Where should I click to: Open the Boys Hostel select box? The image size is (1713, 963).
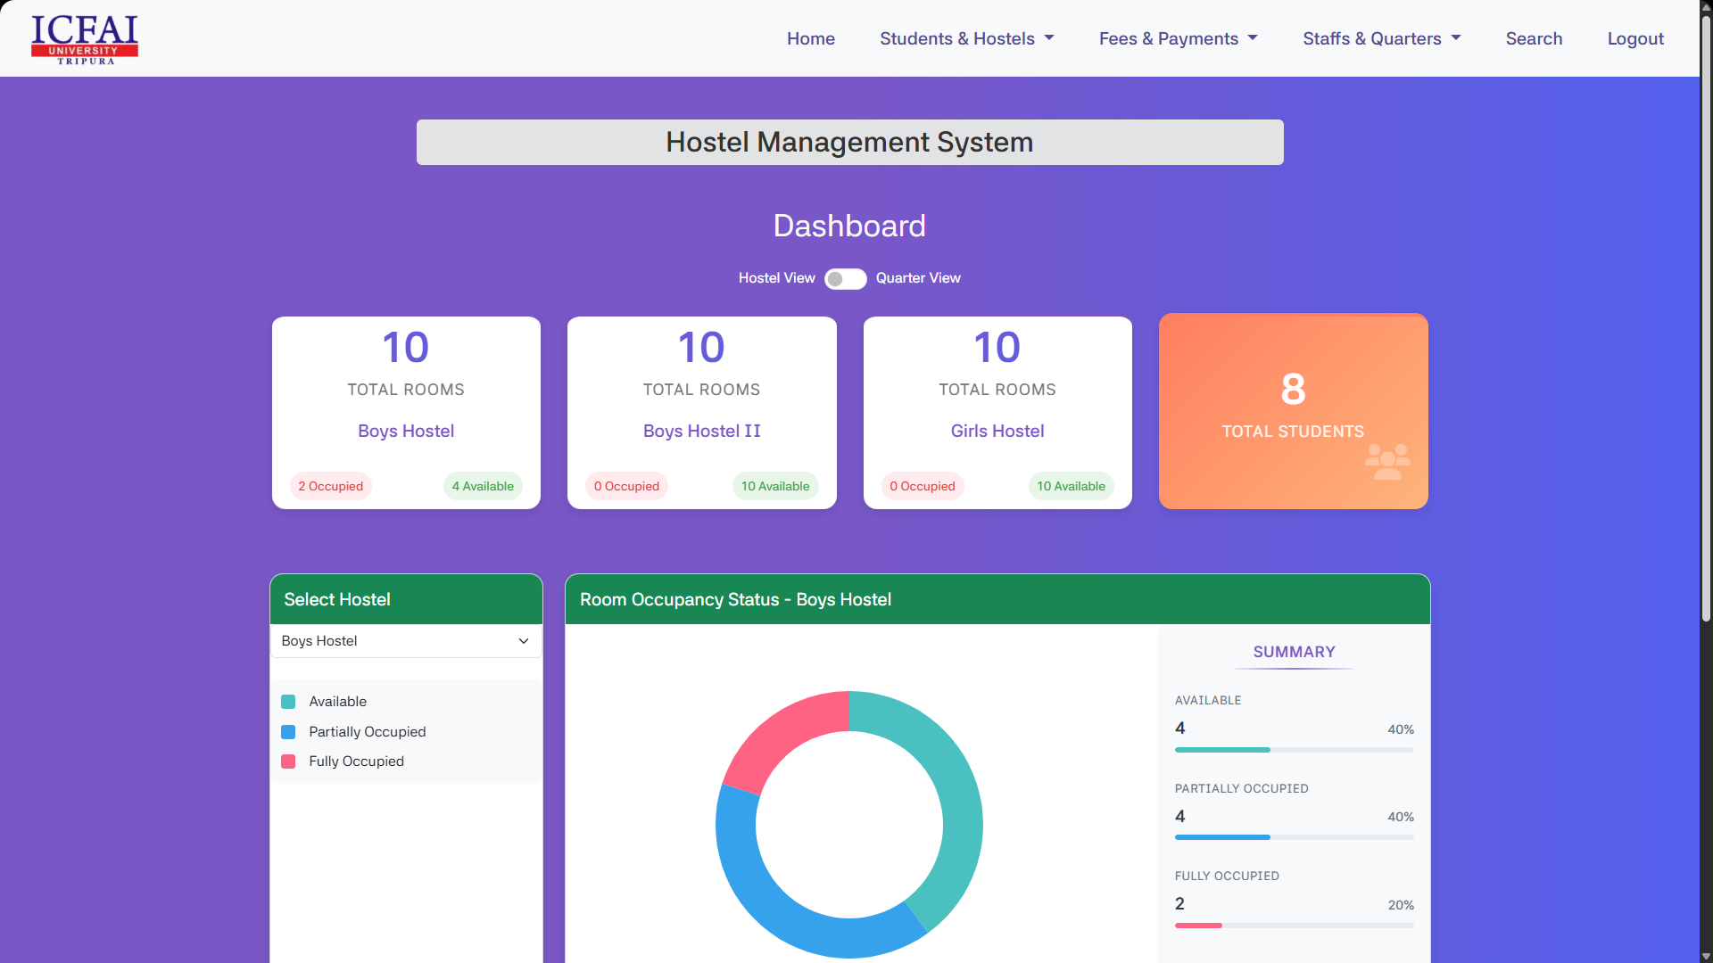[406, 641]
